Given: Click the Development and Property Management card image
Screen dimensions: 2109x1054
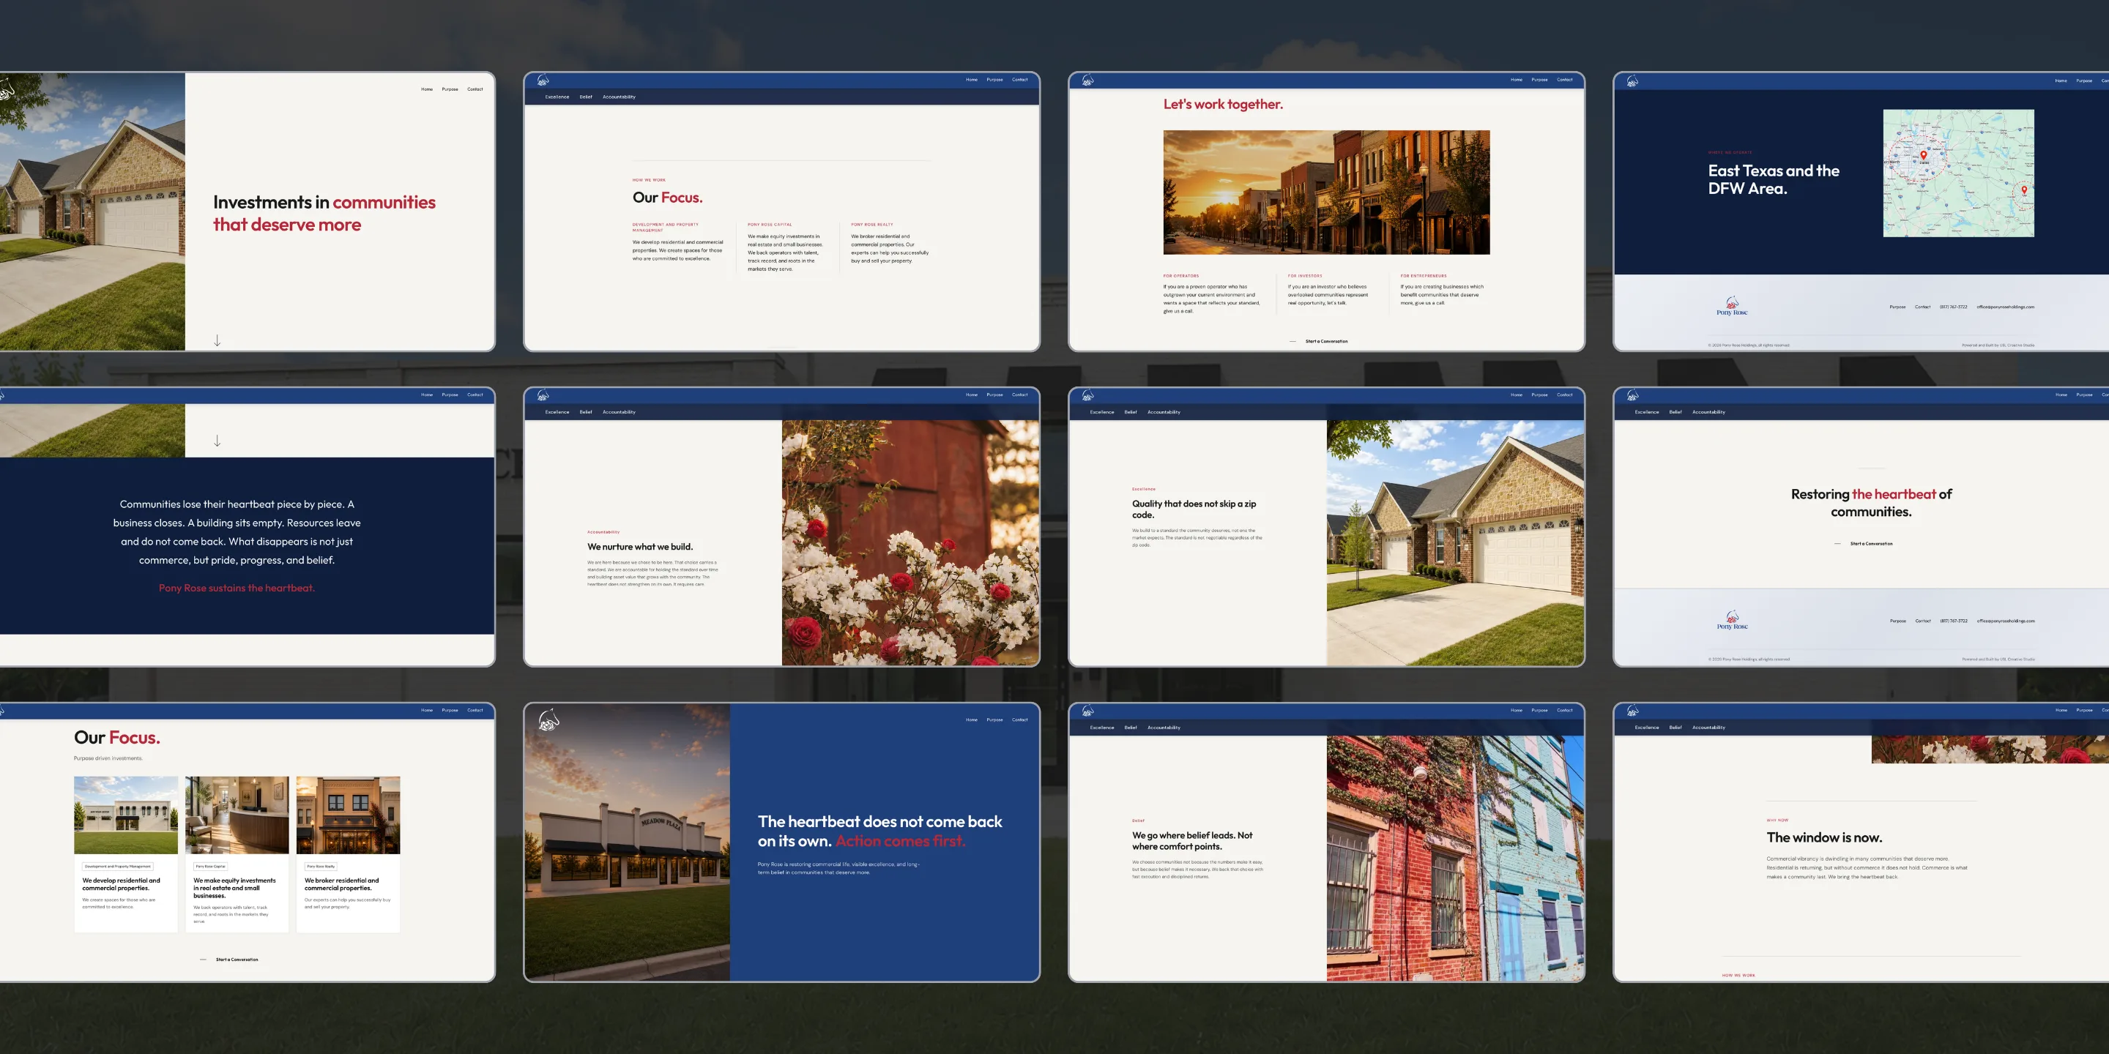Looking at the screenshot, I should pyautogui.click(x=125, y=815).
